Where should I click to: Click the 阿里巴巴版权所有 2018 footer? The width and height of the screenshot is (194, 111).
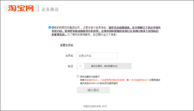pos(95,106)
